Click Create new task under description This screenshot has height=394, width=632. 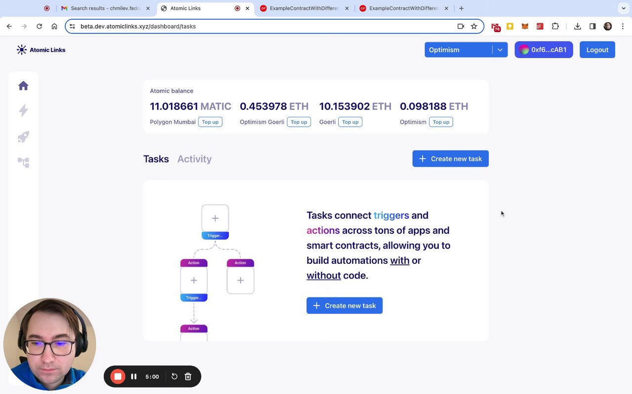point(345,306)
